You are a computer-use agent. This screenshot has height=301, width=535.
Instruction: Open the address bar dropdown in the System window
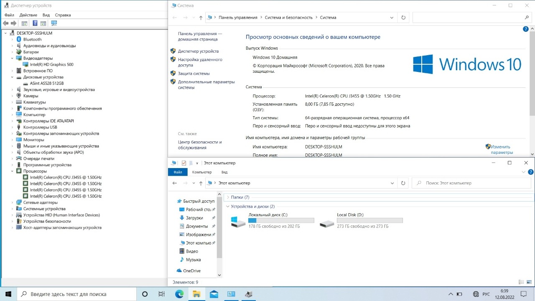(x=392, y=18)
